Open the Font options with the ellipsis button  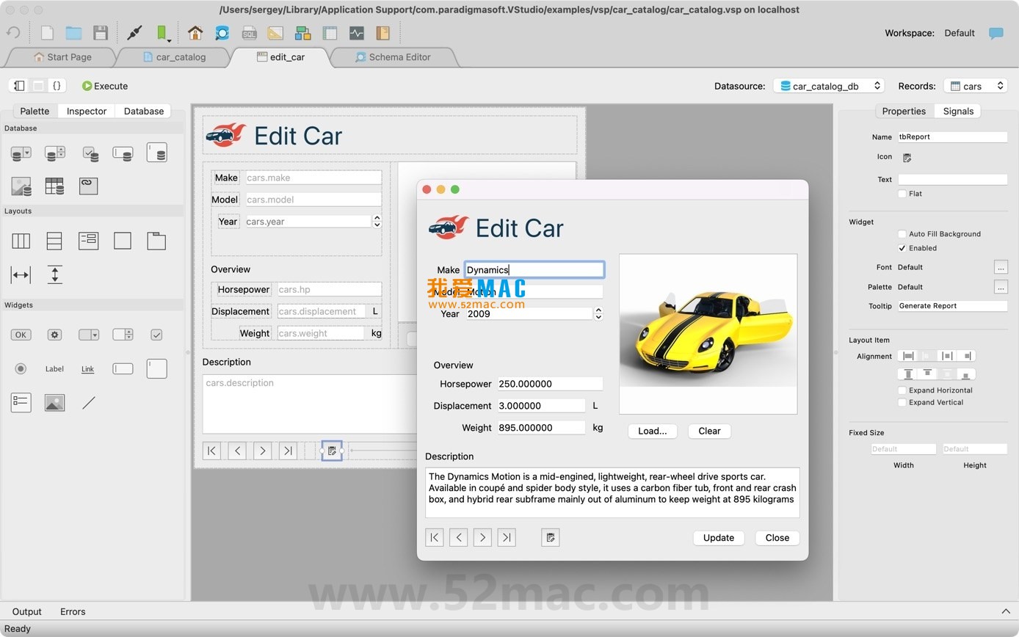1001,266
